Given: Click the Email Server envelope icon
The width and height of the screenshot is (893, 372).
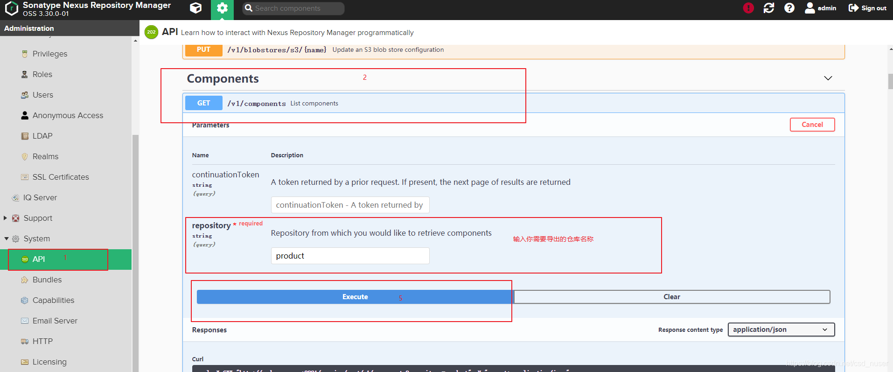Looking at the screenshot, I should click(x=25, y=321).
